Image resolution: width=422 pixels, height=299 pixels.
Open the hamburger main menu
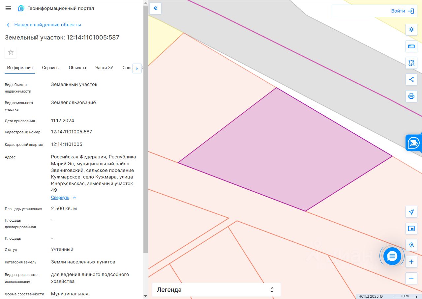coord(8,8)
